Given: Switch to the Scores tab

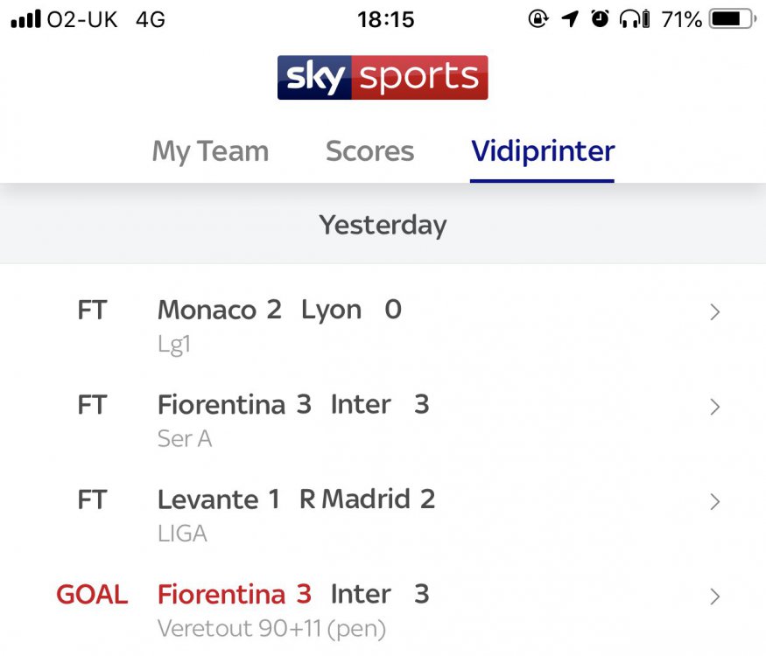Looking at the screenshot, I should 369,151.
